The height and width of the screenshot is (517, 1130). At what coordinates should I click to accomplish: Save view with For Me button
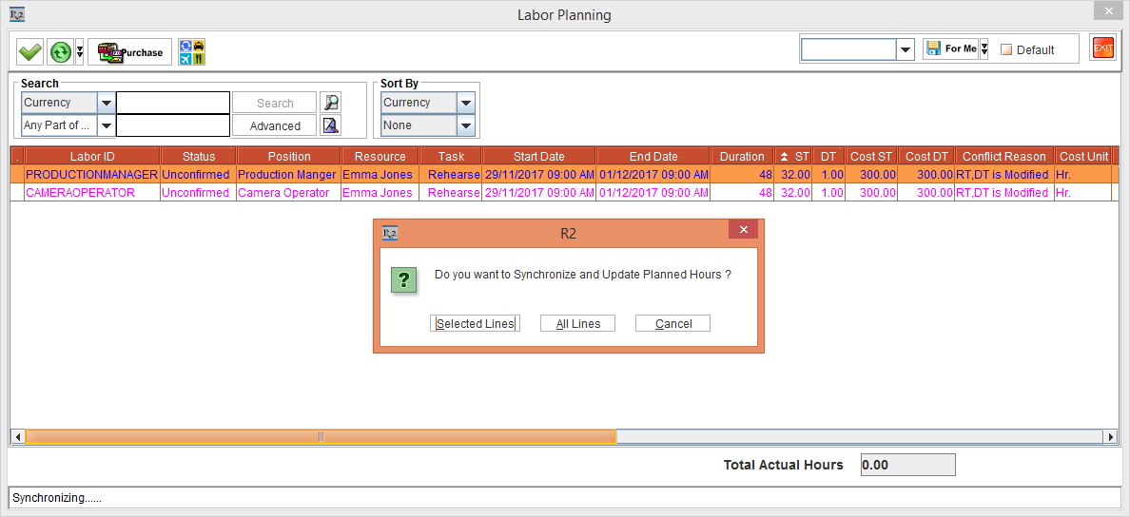point(950,49)
